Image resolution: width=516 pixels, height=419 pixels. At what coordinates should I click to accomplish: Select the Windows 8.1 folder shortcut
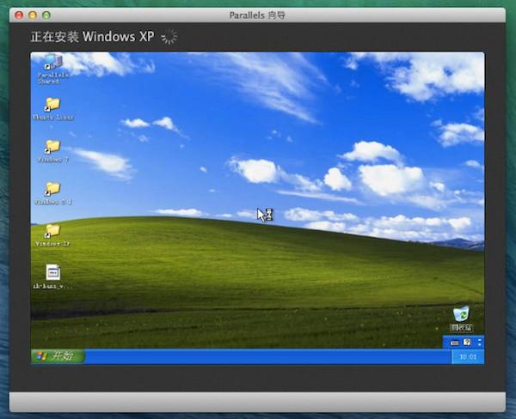(53, 193)
